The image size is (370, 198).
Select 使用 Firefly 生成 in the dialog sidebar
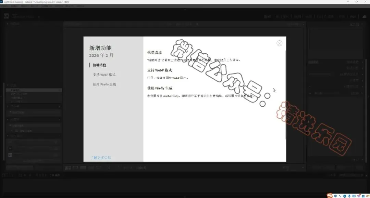tap(104, 84)
